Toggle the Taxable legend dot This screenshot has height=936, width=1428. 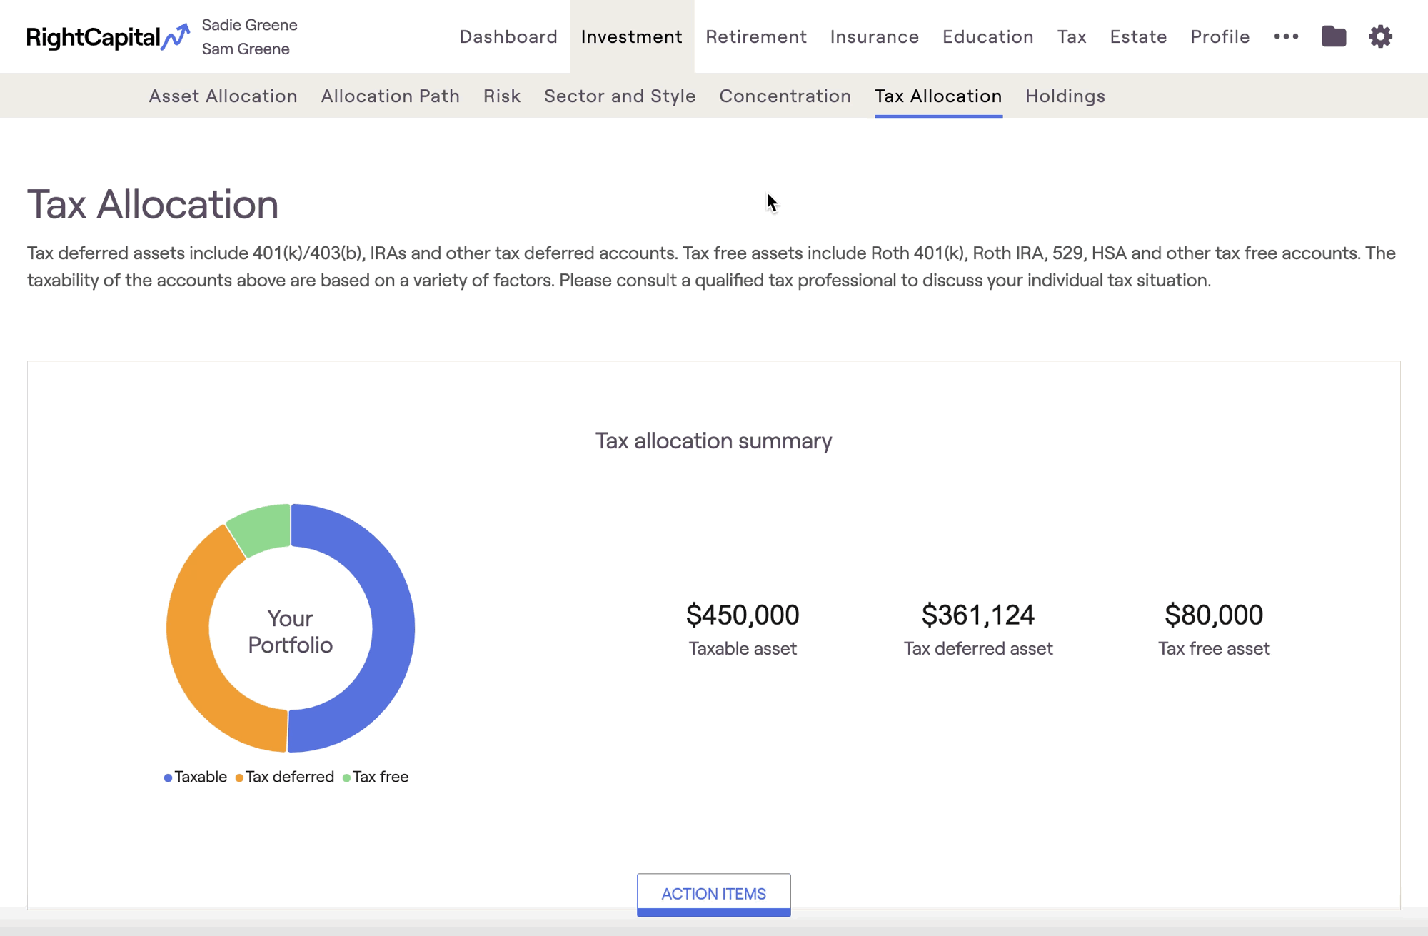pyautogui.click(x=168, y=778)
